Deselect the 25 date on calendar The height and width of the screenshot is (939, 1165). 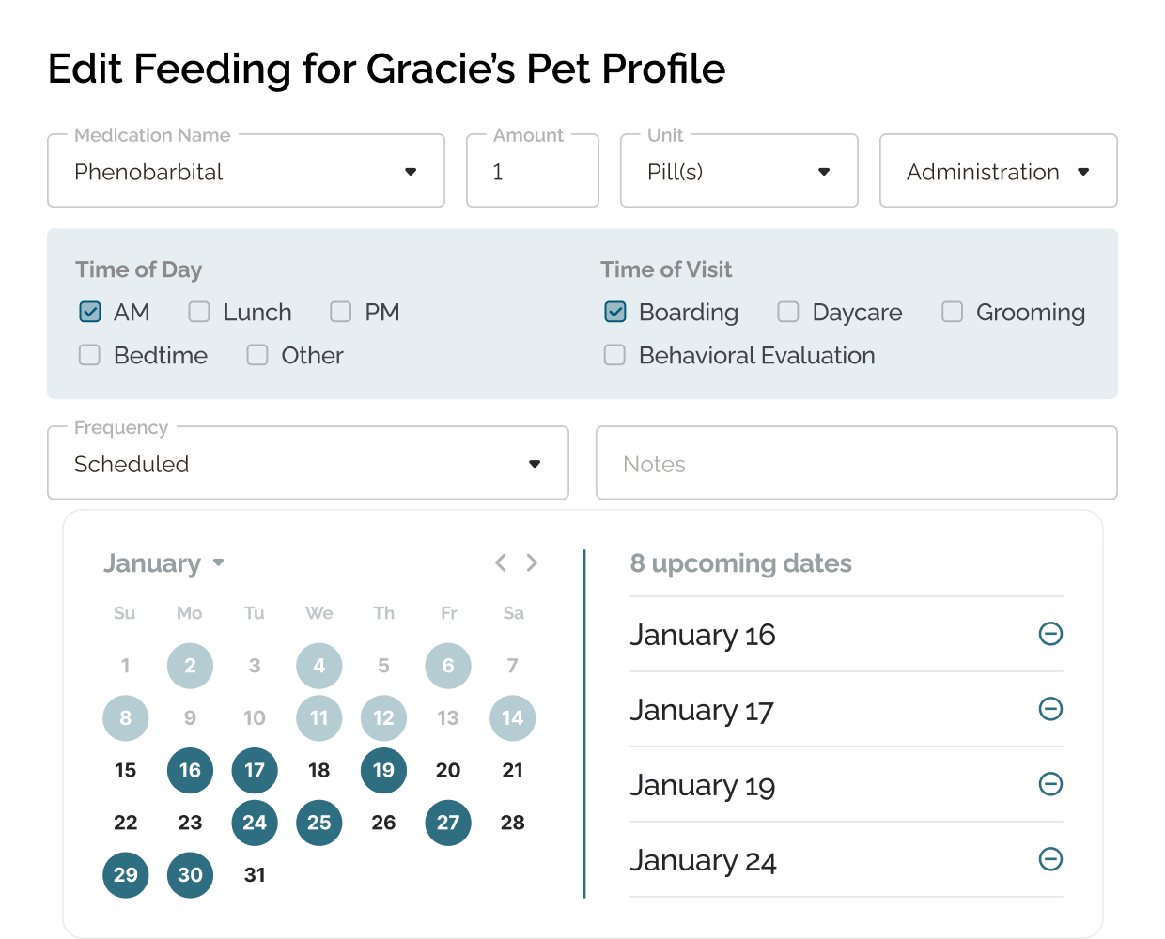318,823
